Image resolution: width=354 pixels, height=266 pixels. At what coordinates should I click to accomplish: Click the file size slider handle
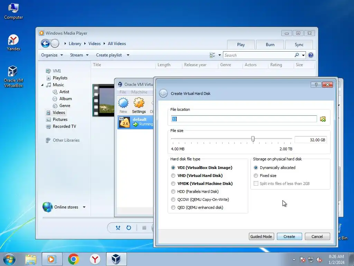(x=253, y=139)
